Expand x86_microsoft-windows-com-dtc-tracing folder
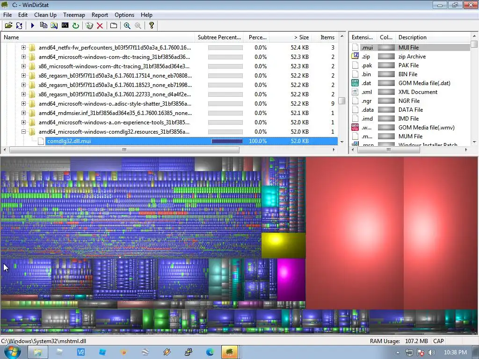Image resolution: width=479 pixels, height=359 pixels. (x=23, y=66)
